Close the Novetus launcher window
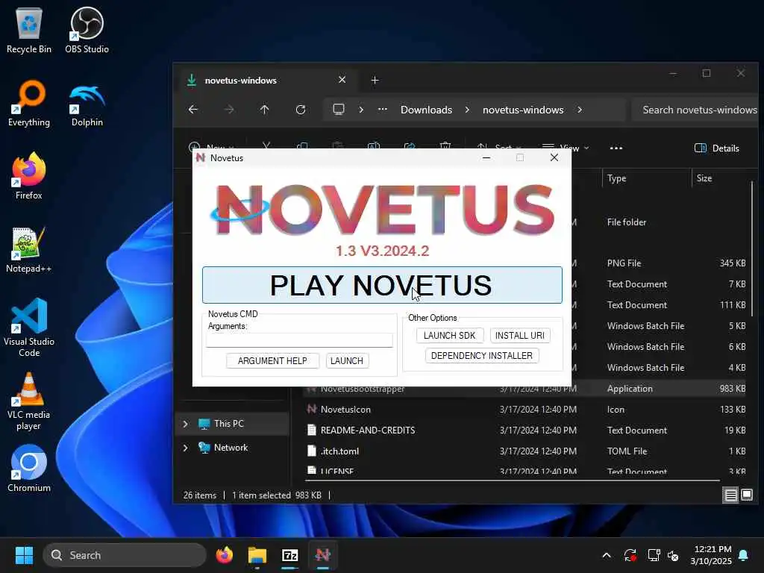Viewport: 764px width, 573px height. click(554, 158)
